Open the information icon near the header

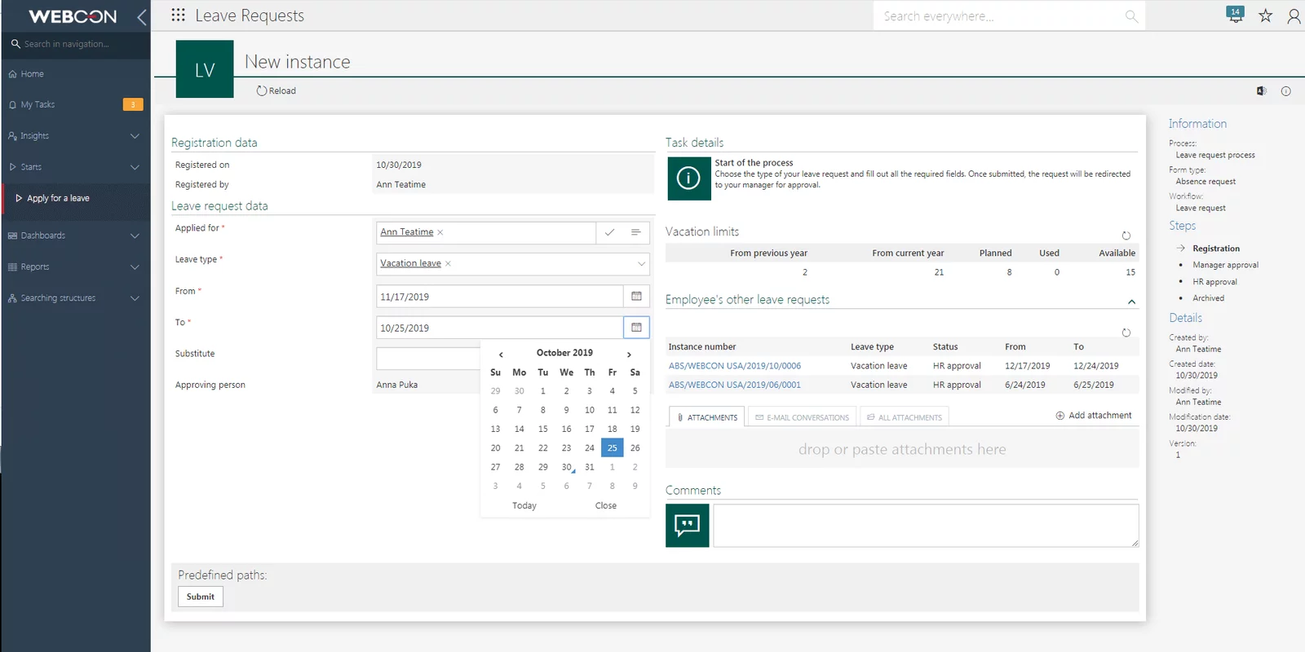point(1286,91)
